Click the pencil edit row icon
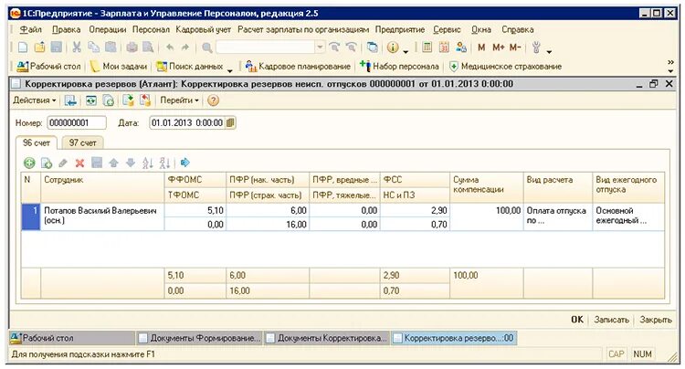685x369 pixels. coord(63,163)
